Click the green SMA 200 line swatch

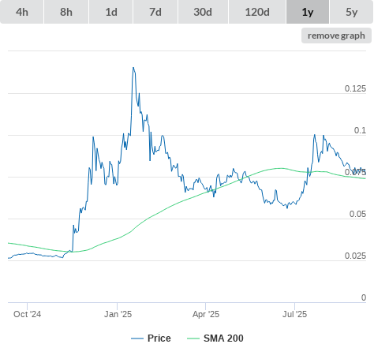tap(193, 338)
